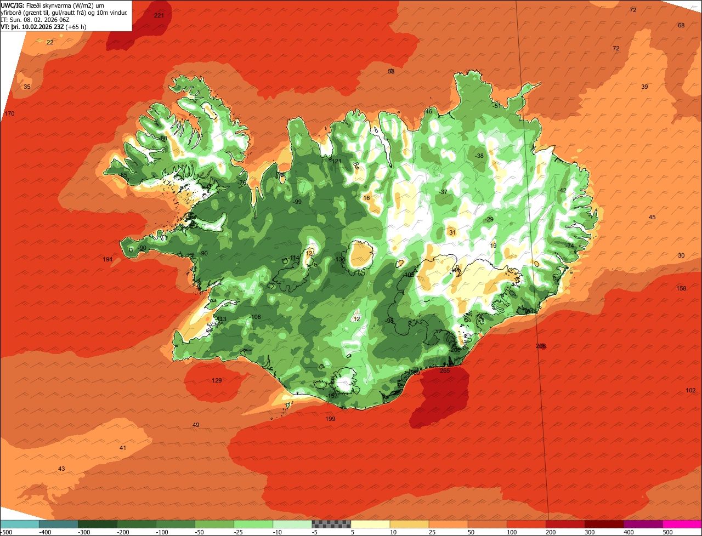Click the '400' label on the legend
The image size is (702, 536).
click(x=629, y=532)
